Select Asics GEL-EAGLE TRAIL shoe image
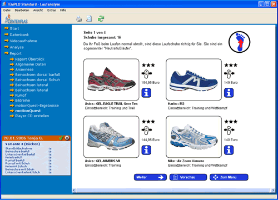This screenshot has width=278, height=200. tap(111, 79)
